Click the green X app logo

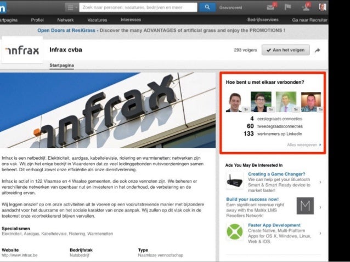pyautogui.click(x=235, y=232)
